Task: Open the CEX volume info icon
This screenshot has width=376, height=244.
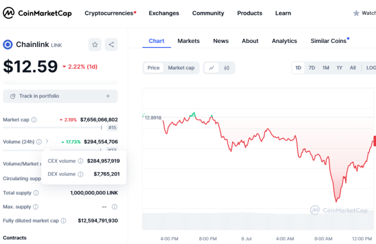Action: coord(81,161)
